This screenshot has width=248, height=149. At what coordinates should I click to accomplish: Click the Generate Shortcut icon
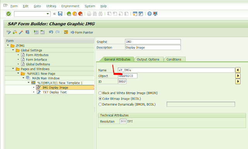click(x=141, y=14)
